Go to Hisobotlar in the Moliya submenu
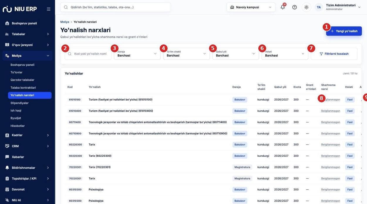The width and height of the screenshot is (367, 204). click(18, 126)
